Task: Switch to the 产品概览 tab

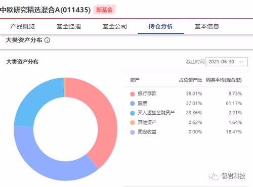Action: (x=23, y=26)
